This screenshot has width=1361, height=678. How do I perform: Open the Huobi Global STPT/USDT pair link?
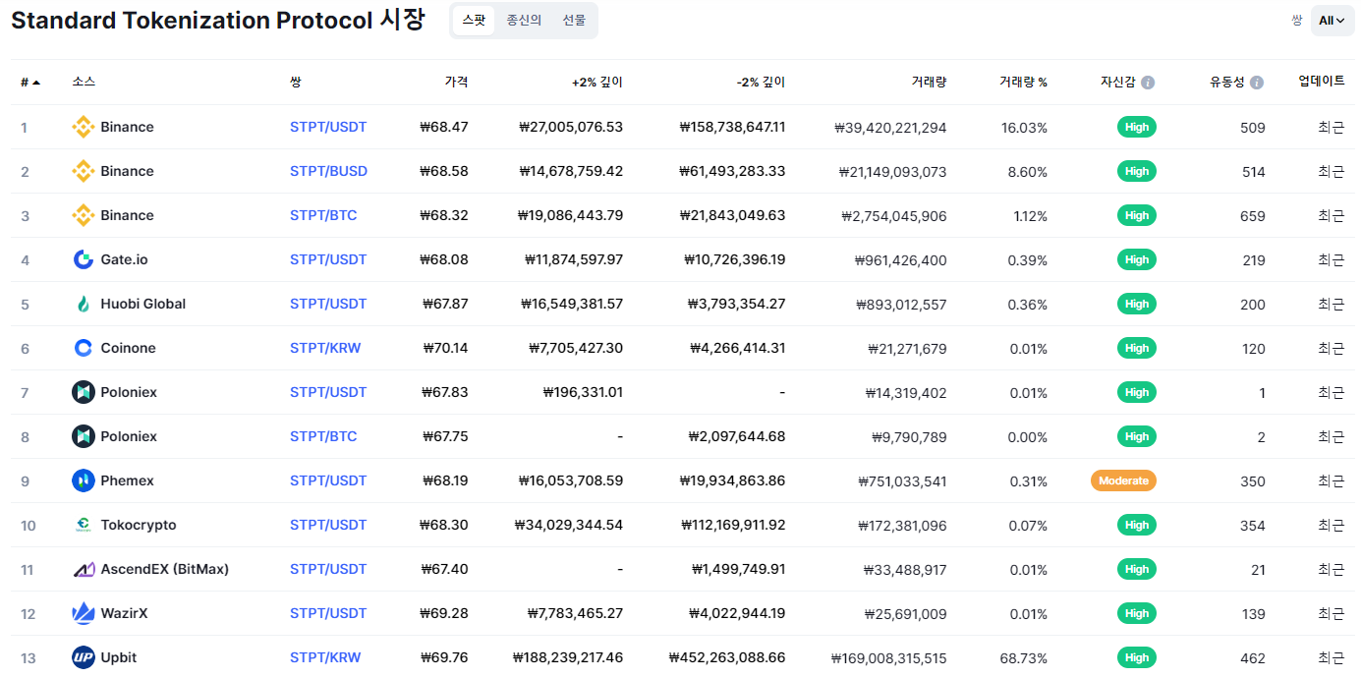point(328,304)
